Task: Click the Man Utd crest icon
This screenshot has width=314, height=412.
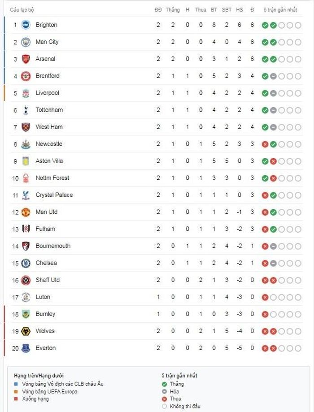Action: coord(26,212)
